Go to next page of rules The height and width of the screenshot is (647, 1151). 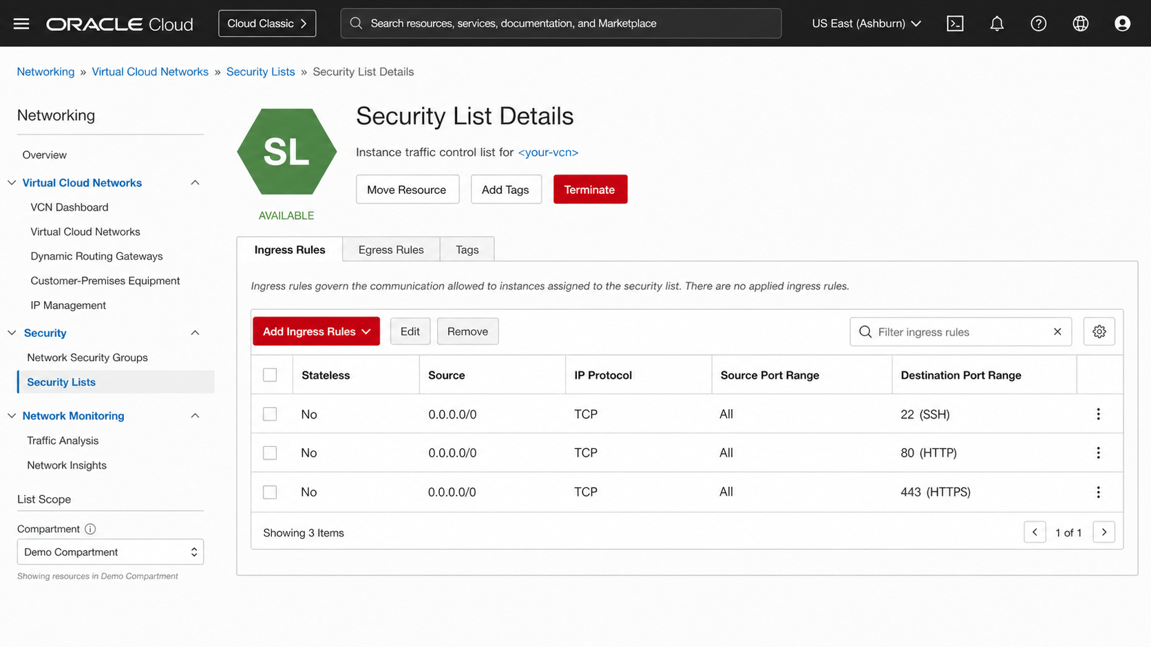(x=1104, y=532)
